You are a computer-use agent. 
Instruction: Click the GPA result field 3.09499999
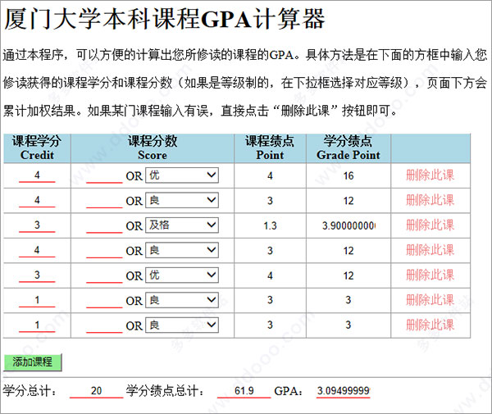click(344, 391)
